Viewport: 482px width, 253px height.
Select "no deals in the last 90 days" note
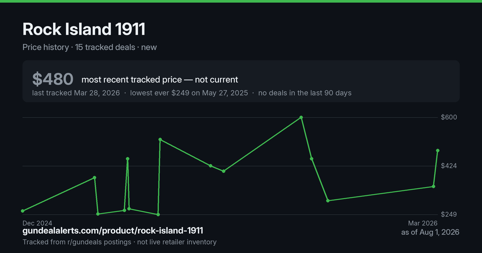click(x=305, y=93)
